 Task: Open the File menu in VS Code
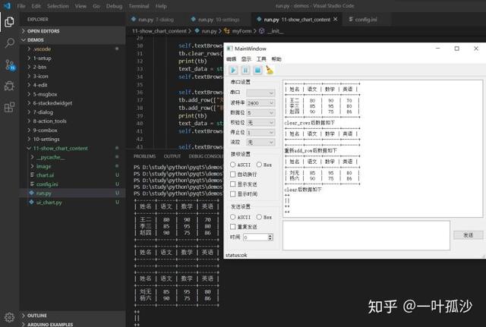click(x=21, y=6)
